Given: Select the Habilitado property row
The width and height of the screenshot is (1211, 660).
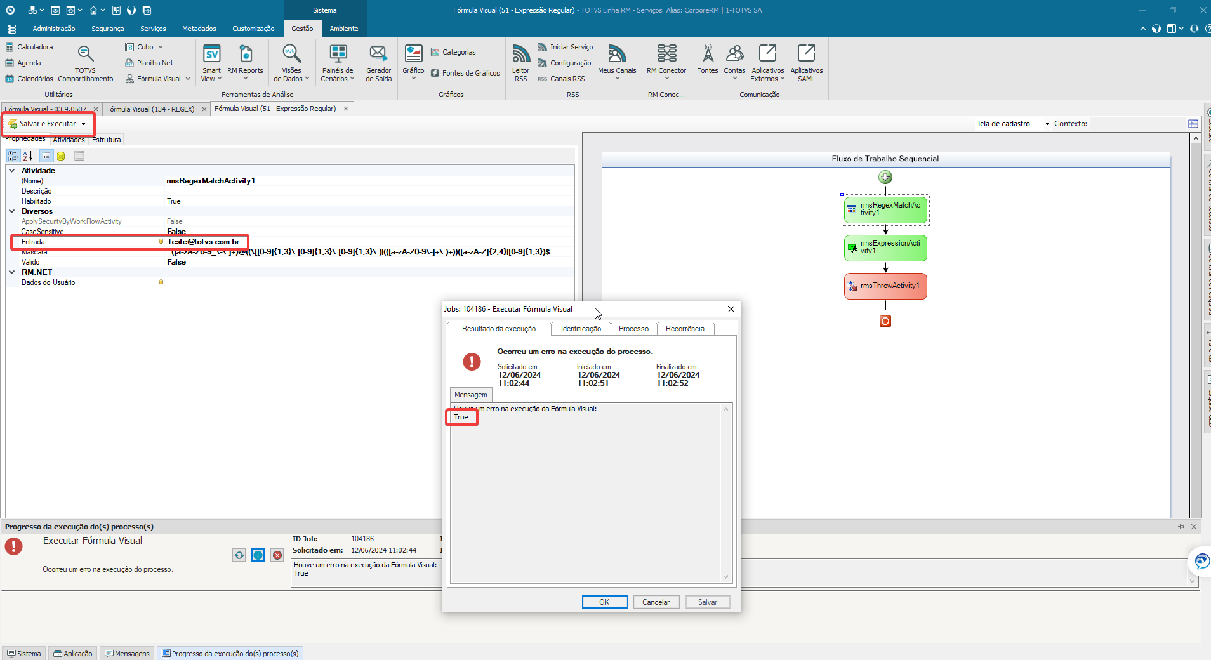Looking at the screenshot, I should (291, 201).
